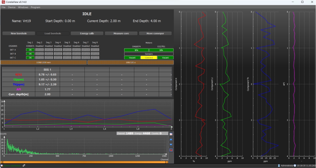Click the Component K chart axis label
Screen dimensions: 316x168
click(x=176, y=84)
